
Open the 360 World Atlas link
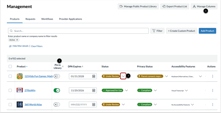pyautogui.click(x=33, y=105)
